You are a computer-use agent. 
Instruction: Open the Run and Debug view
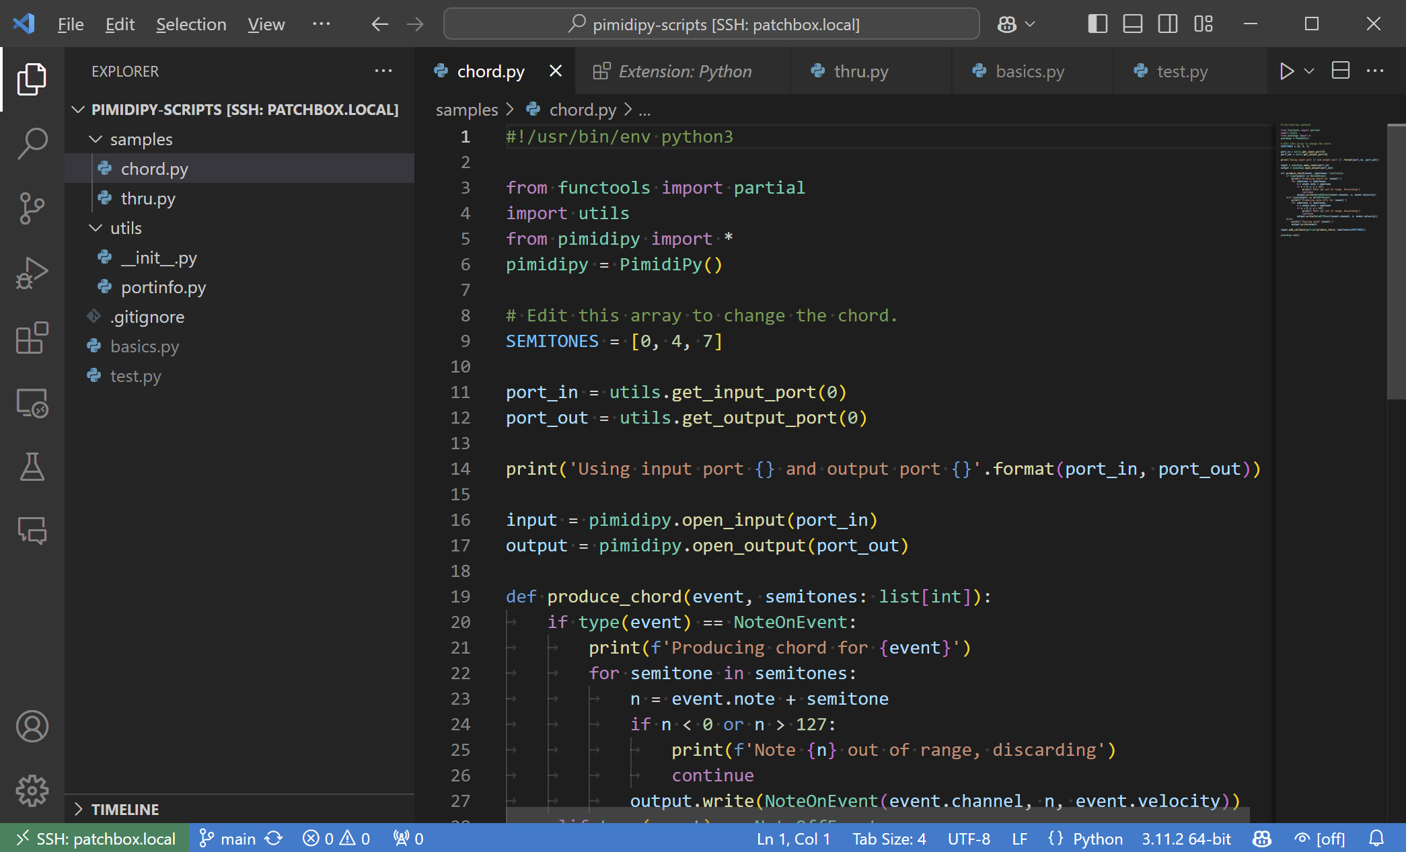[x=32, y=273]
